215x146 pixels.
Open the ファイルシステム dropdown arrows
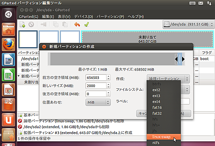coord(187,89)
